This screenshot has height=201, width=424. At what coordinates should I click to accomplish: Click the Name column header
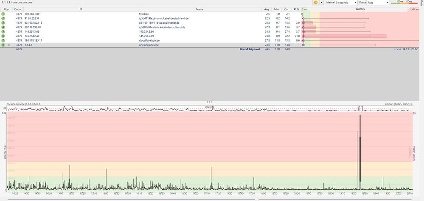(199, 9)
